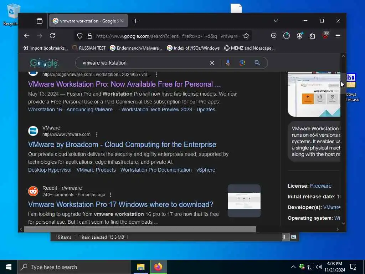Open a new tab with the plus button

(x=135, y=21)
